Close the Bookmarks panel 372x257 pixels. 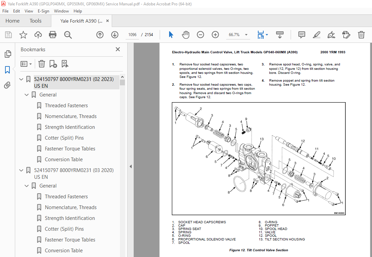[x=118, y=49]
